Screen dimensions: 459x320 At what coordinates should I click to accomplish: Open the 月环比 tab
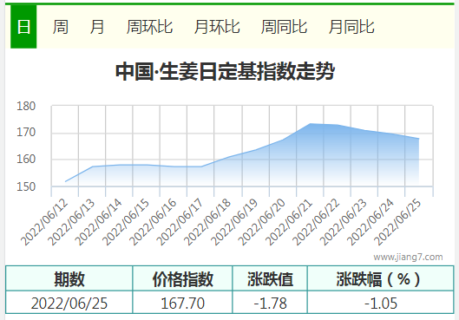217,27
